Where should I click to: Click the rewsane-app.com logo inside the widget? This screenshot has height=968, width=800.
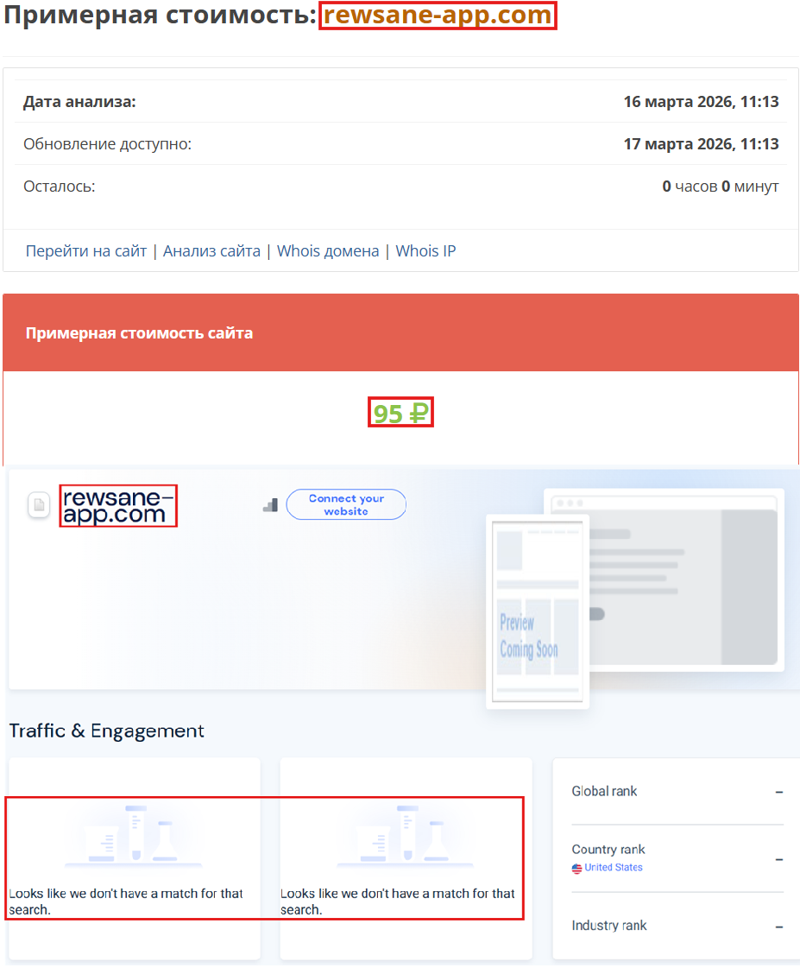118,506
